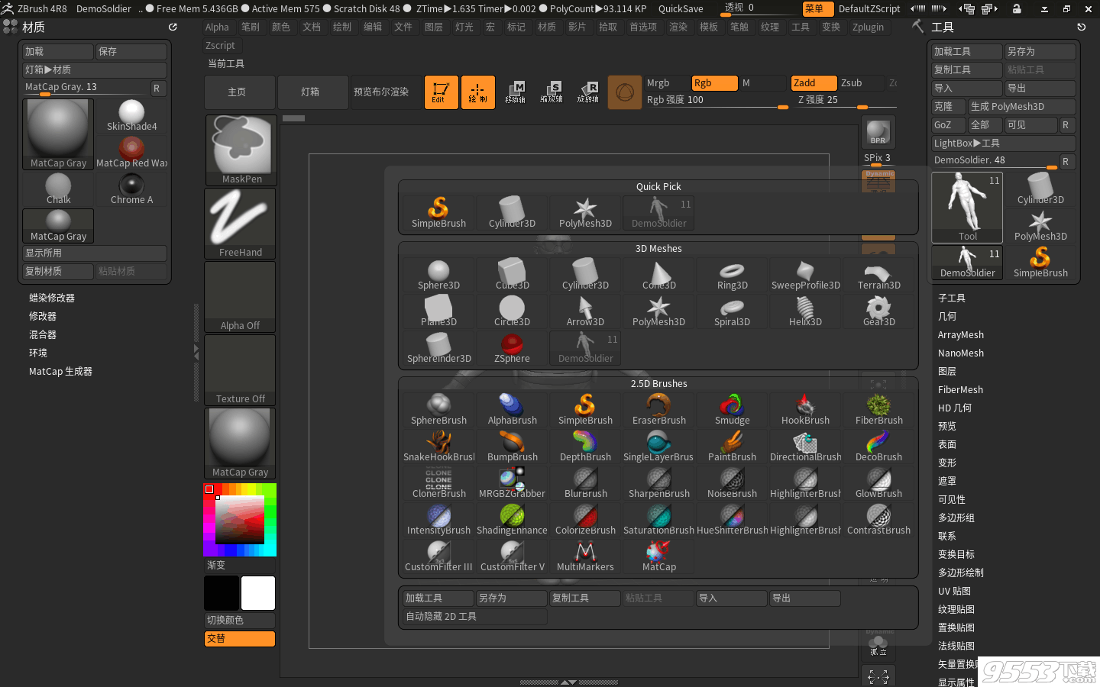Expand the 几何 section
Viewport: 1100px width, 687px height.
(947, 317)
